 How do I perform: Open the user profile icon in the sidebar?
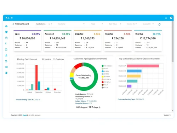6,73
